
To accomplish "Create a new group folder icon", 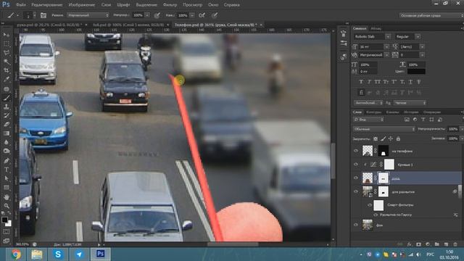I will 436,244.
